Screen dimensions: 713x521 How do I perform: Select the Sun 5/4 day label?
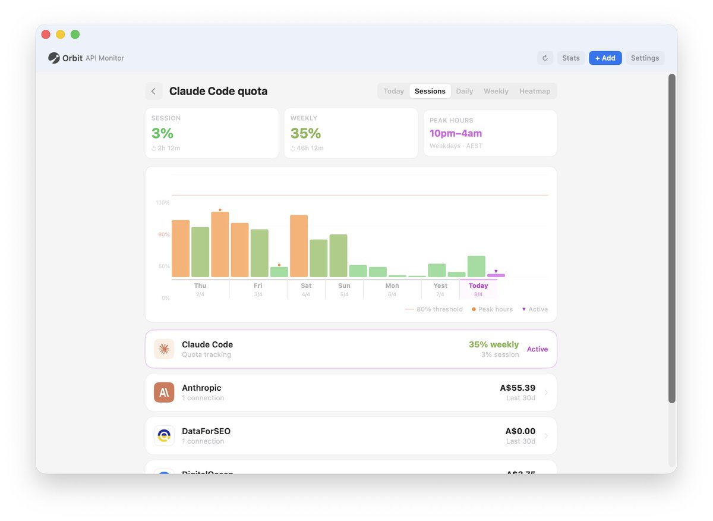[344, 290]
